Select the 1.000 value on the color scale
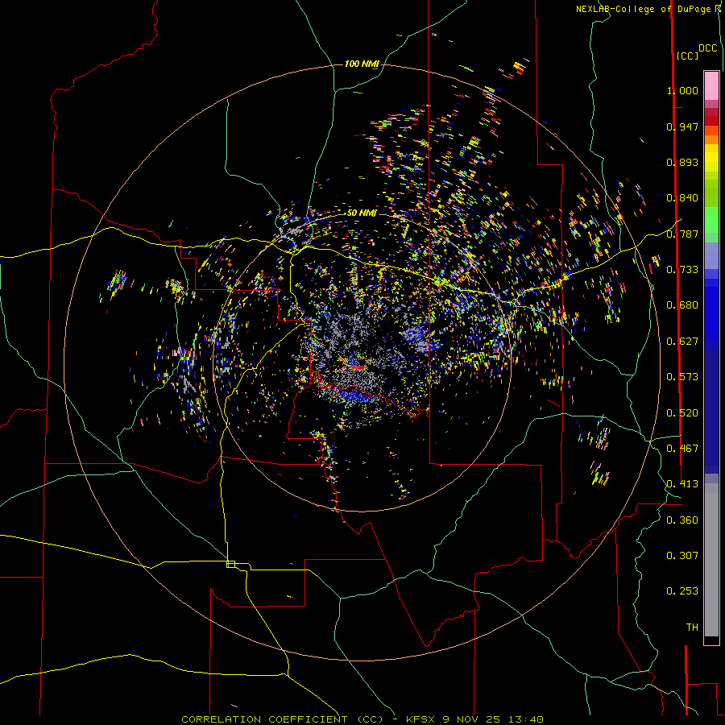 (682, 90)
